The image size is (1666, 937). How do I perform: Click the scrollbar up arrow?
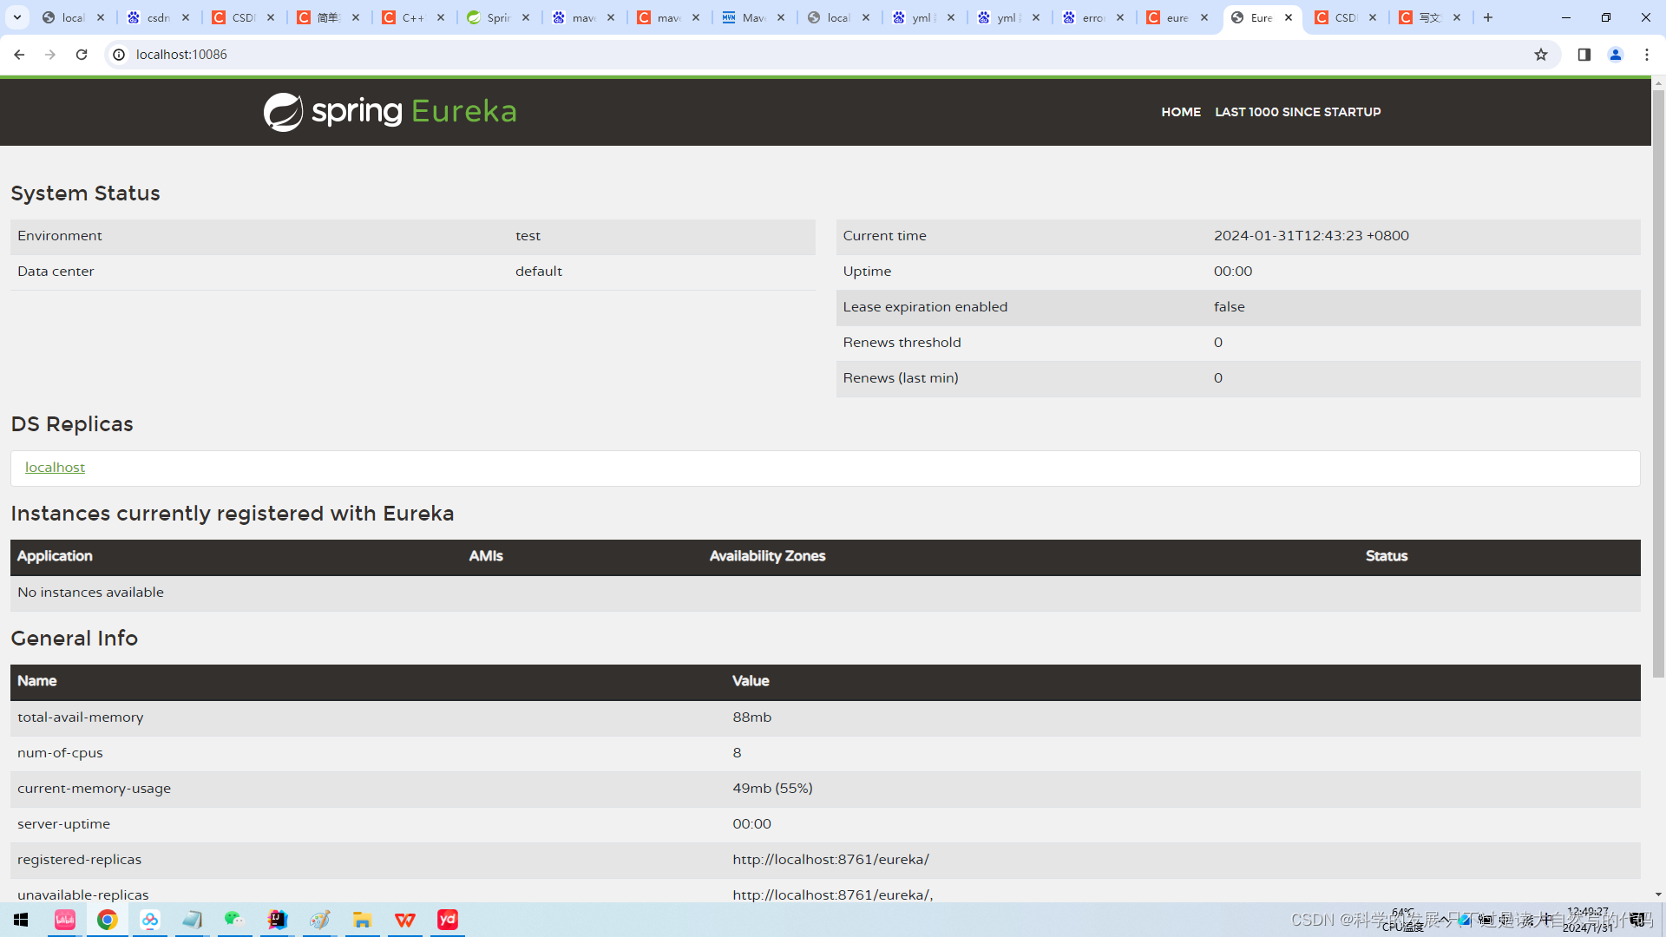1658,83
